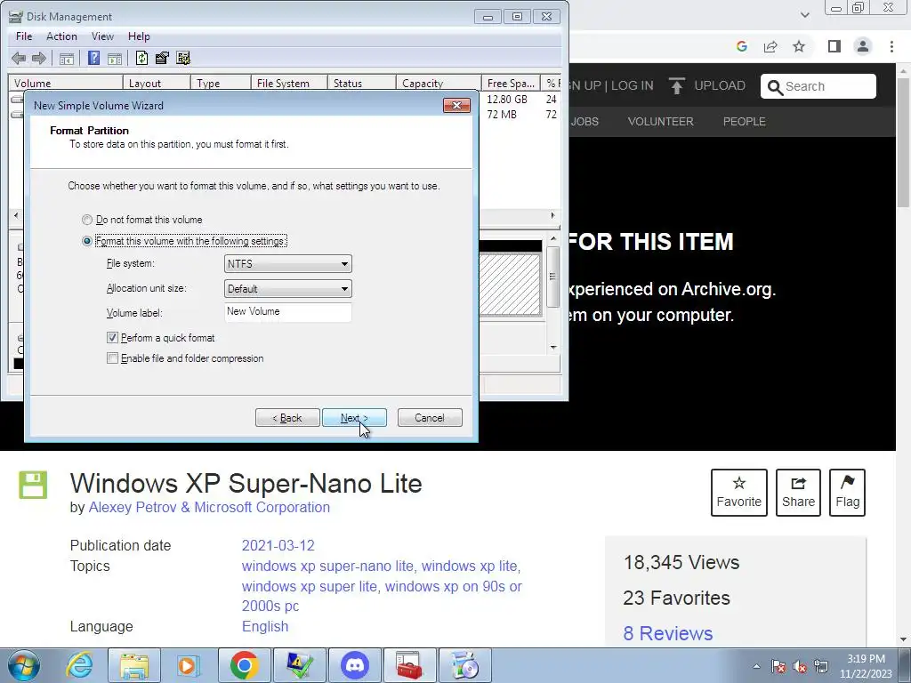Open Help via blue question mark icon
The width and height of the screenshot is (911, 683).
tap(93, 58)
